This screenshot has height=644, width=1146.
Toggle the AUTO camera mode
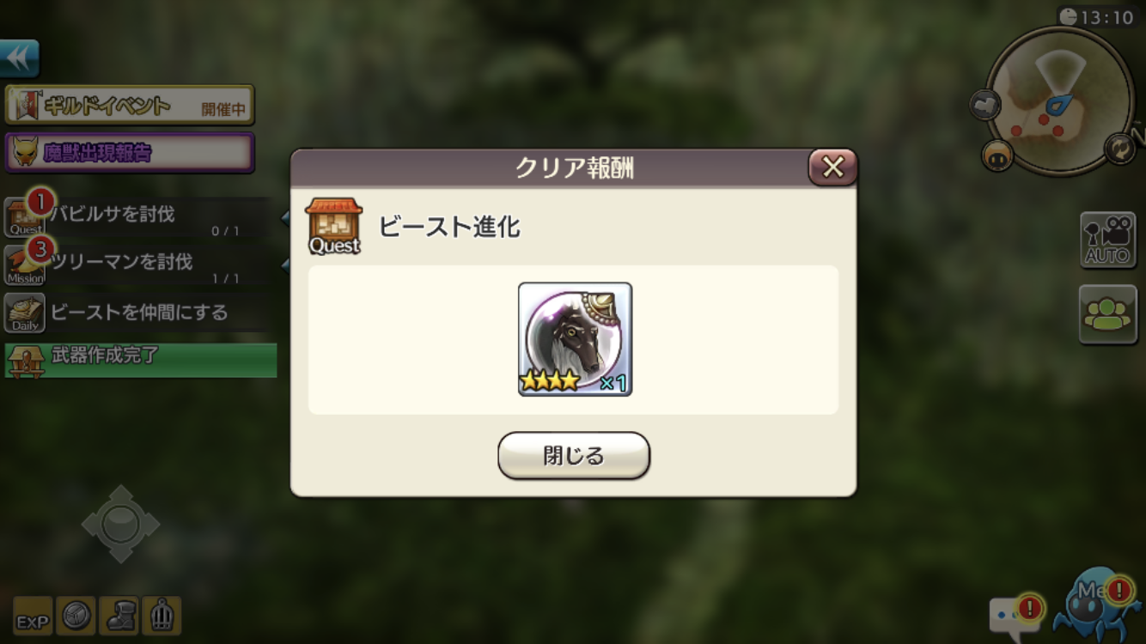click(x=1108, y=240)
